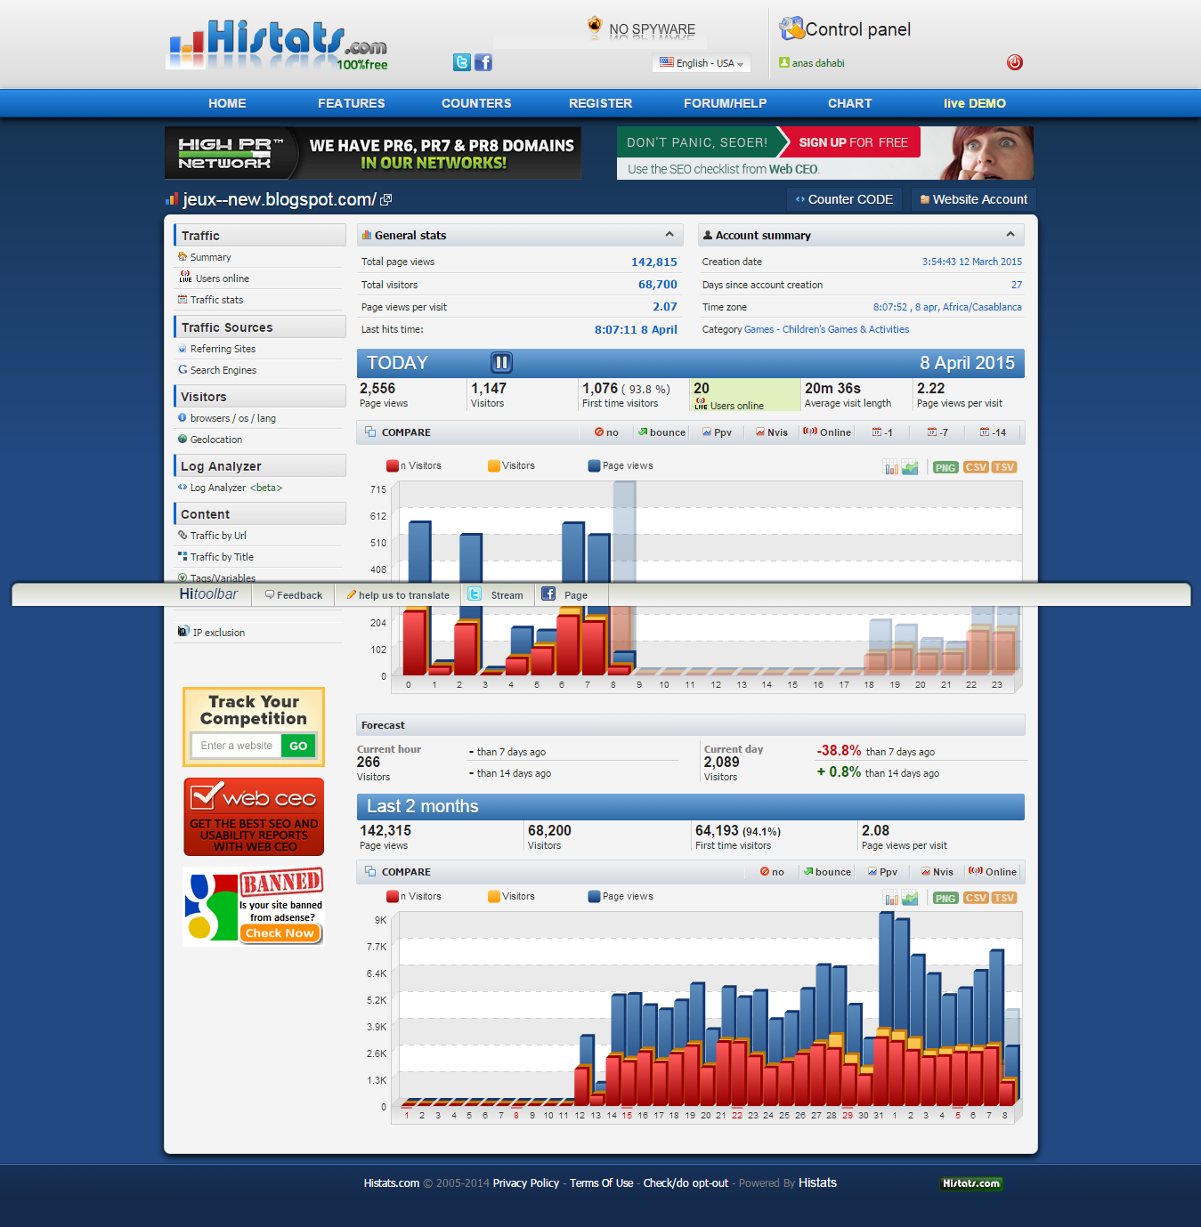This screenshot has height=1227, width=1201.
Task: Export Last 2 months chart as CSV
Action: point(976,898)
